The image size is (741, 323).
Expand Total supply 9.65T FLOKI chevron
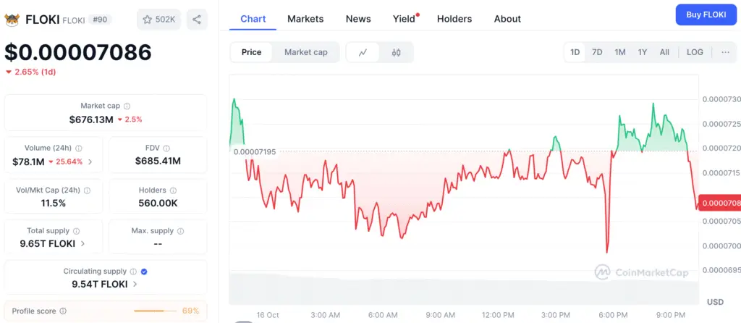click(x=83, y=244)
